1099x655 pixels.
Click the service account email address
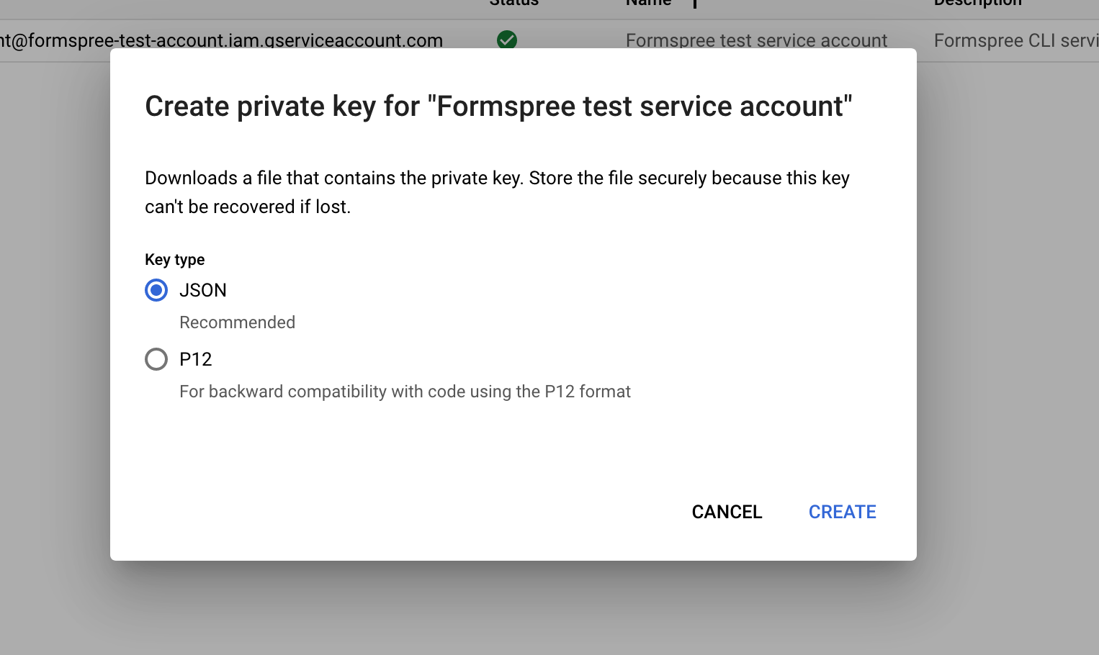(222, 40)
